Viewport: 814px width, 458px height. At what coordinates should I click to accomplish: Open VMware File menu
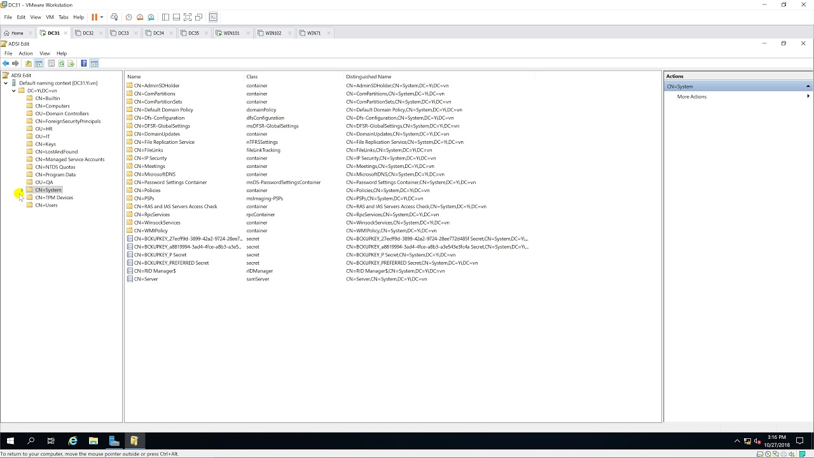pos(8,17)
